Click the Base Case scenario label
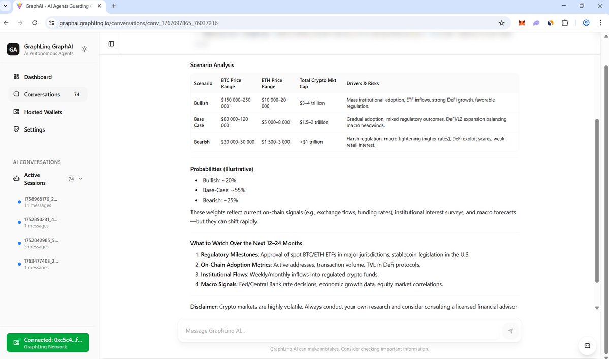The image size is (609, 359). (199, 122)
